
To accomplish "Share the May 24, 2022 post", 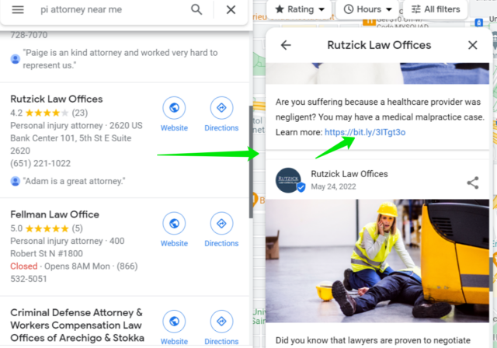I will pos(473,183).
